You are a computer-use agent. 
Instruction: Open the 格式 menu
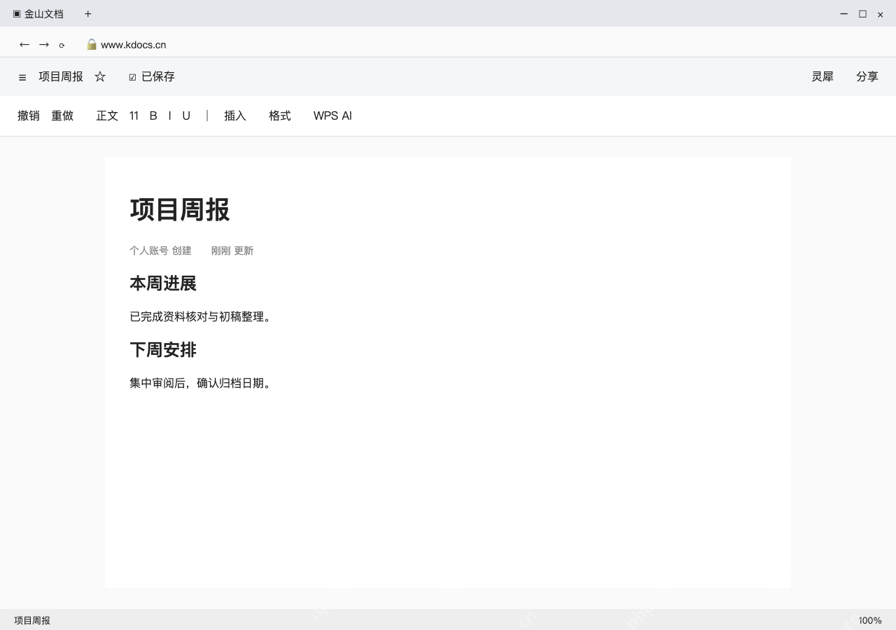[280, 115]
